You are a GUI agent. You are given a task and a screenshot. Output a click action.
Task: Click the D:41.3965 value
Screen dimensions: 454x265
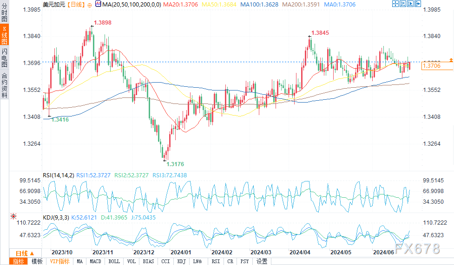coord(114,218)
